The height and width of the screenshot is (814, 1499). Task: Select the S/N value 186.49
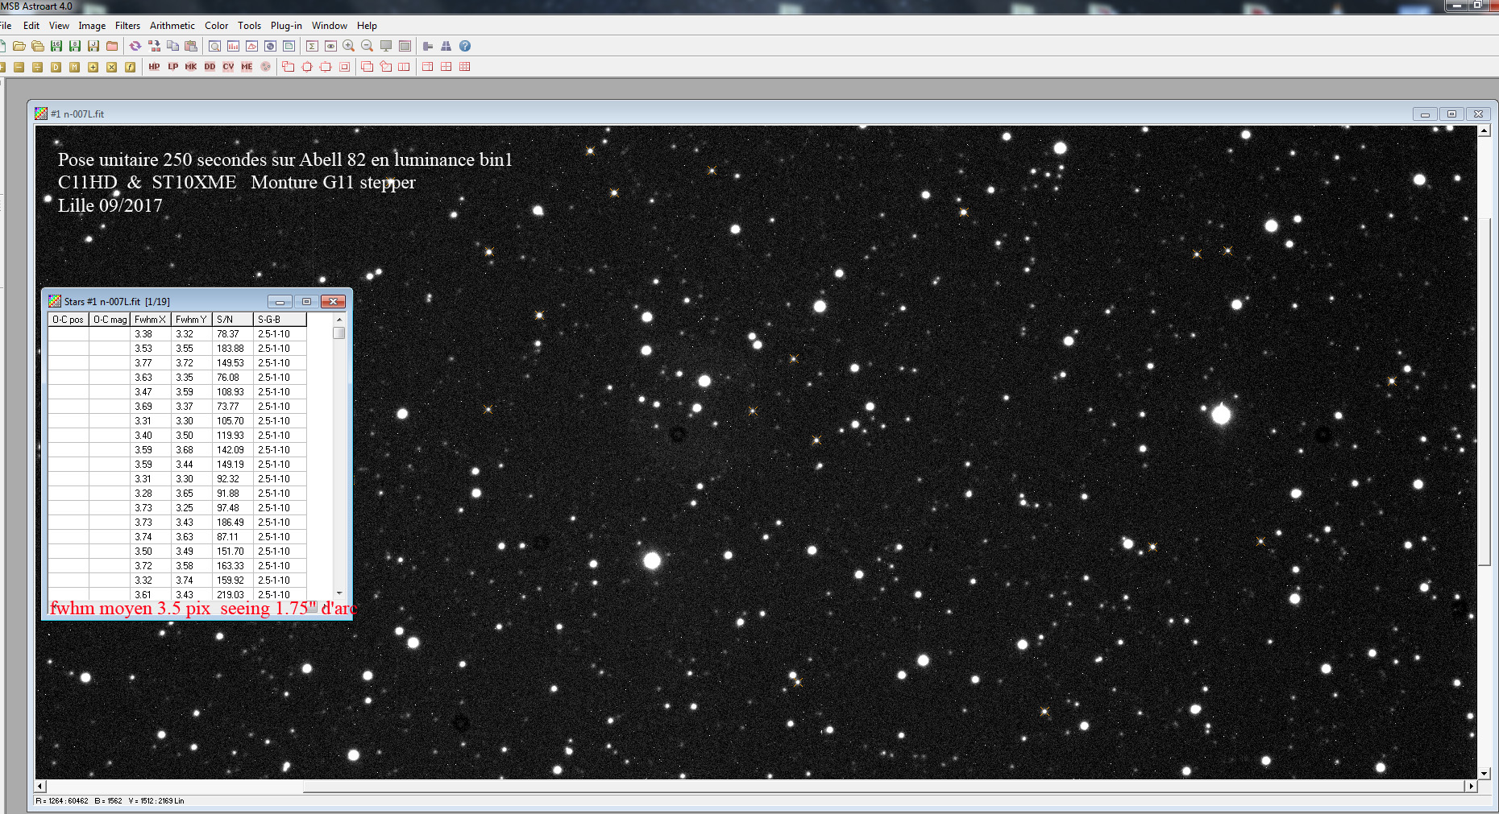pos(230,523)
